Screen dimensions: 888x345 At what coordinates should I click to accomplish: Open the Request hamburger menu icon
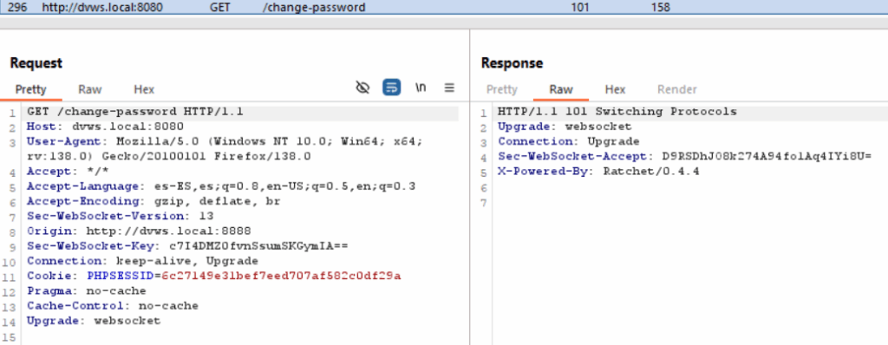[x=449, y=88]
